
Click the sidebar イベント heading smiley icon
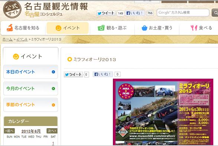16,56
